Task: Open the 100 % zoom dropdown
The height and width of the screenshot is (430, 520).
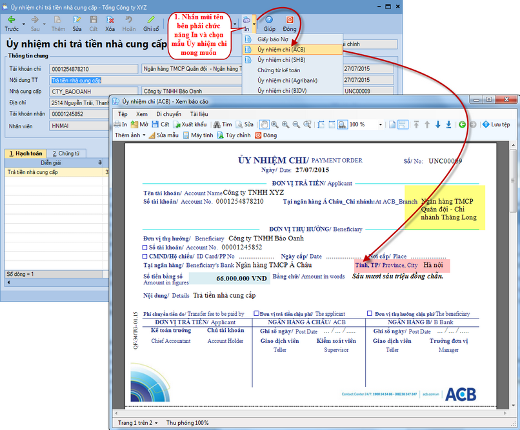Action: (381, 124)
